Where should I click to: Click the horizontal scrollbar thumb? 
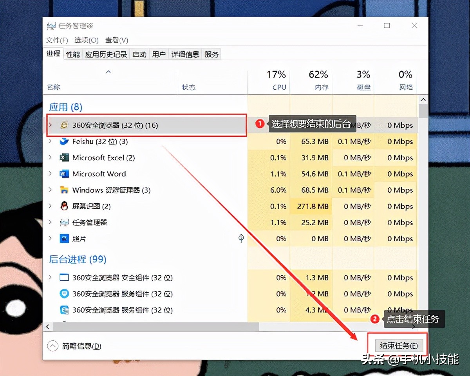(x=156, y=326)
